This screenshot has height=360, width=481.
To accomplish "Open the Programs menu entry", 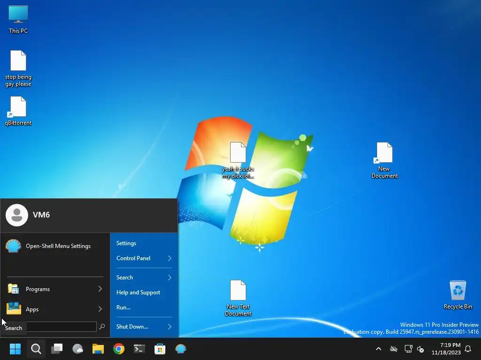I will (x=55, y=289).
